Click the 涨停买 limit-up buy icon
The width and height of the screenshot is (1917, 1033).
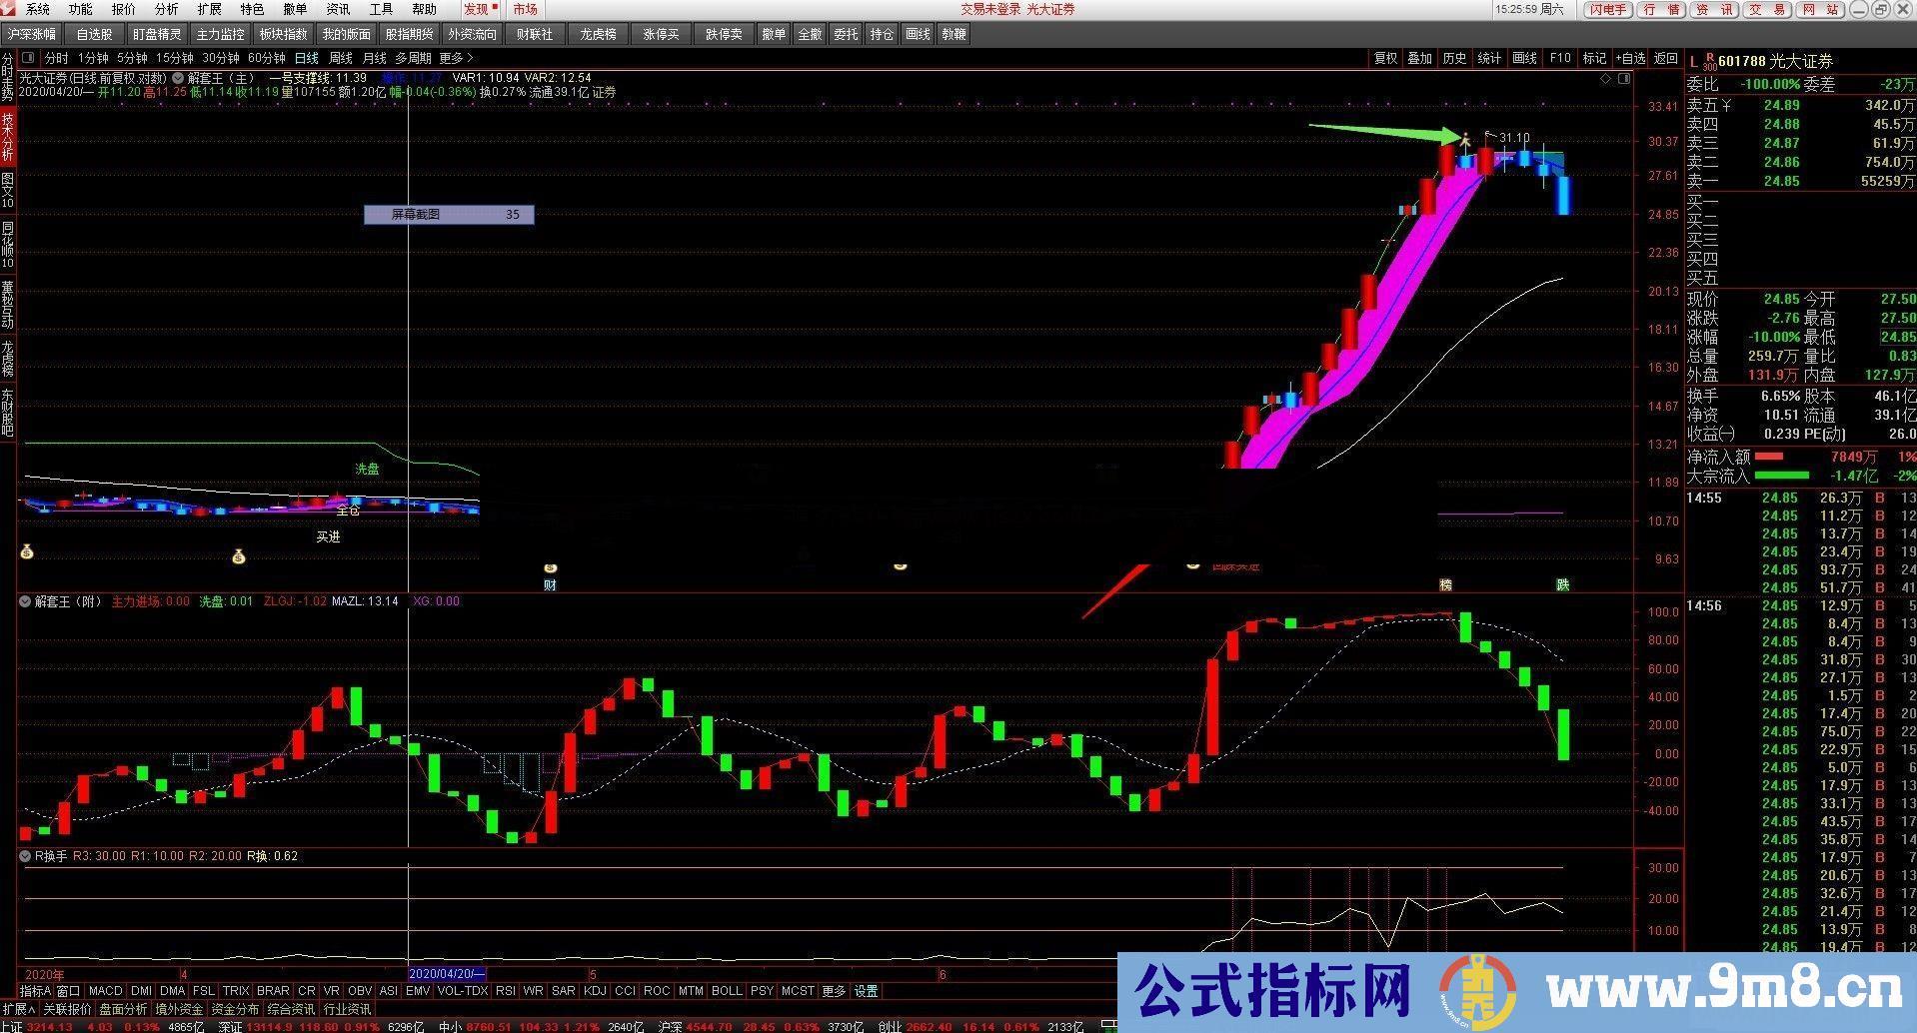(x=661, y=33)
